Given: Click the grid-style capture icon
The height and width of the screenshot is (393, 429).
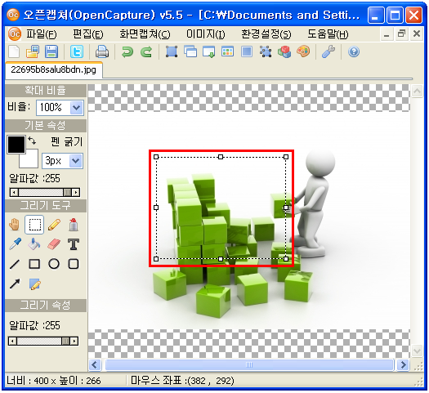Looking at the screenshot, I should point(228,51).
